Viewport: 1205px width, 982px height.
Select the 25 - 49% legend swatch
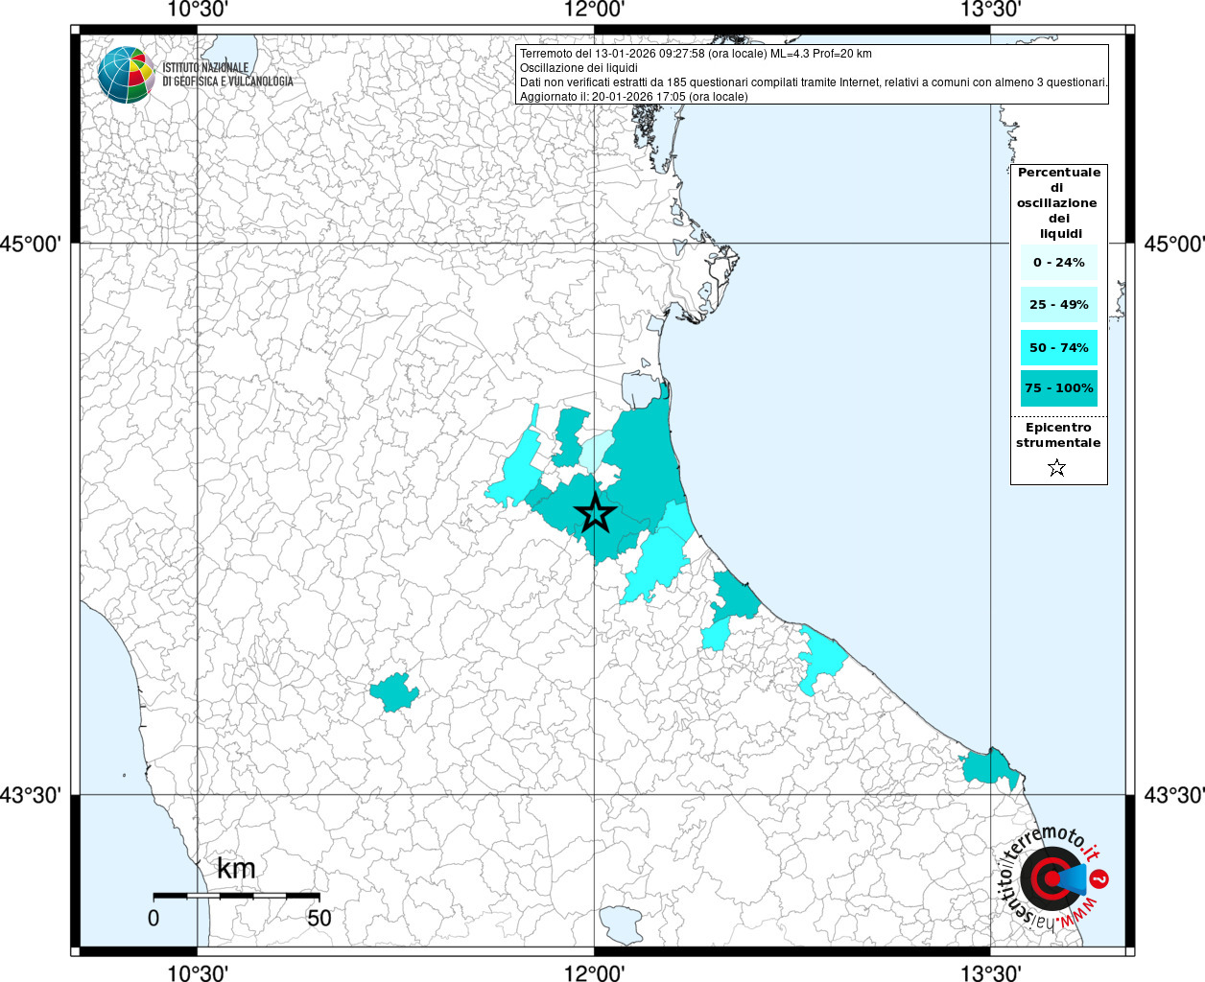point(1058,305)
